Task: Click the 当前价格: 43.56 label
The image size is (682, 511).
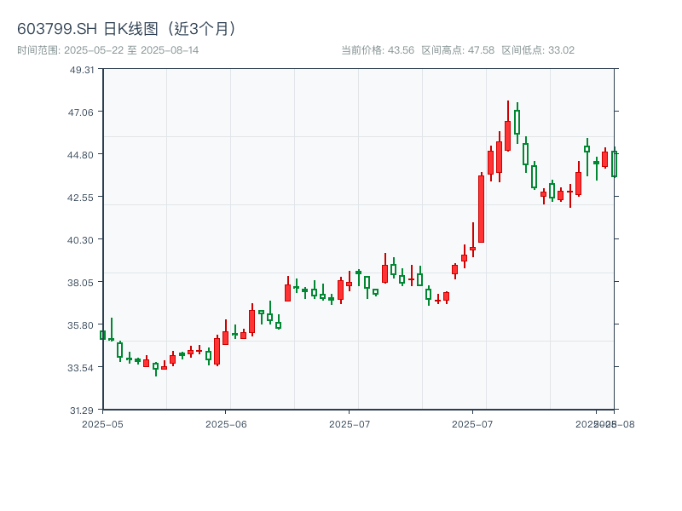Action: [378, 50]
